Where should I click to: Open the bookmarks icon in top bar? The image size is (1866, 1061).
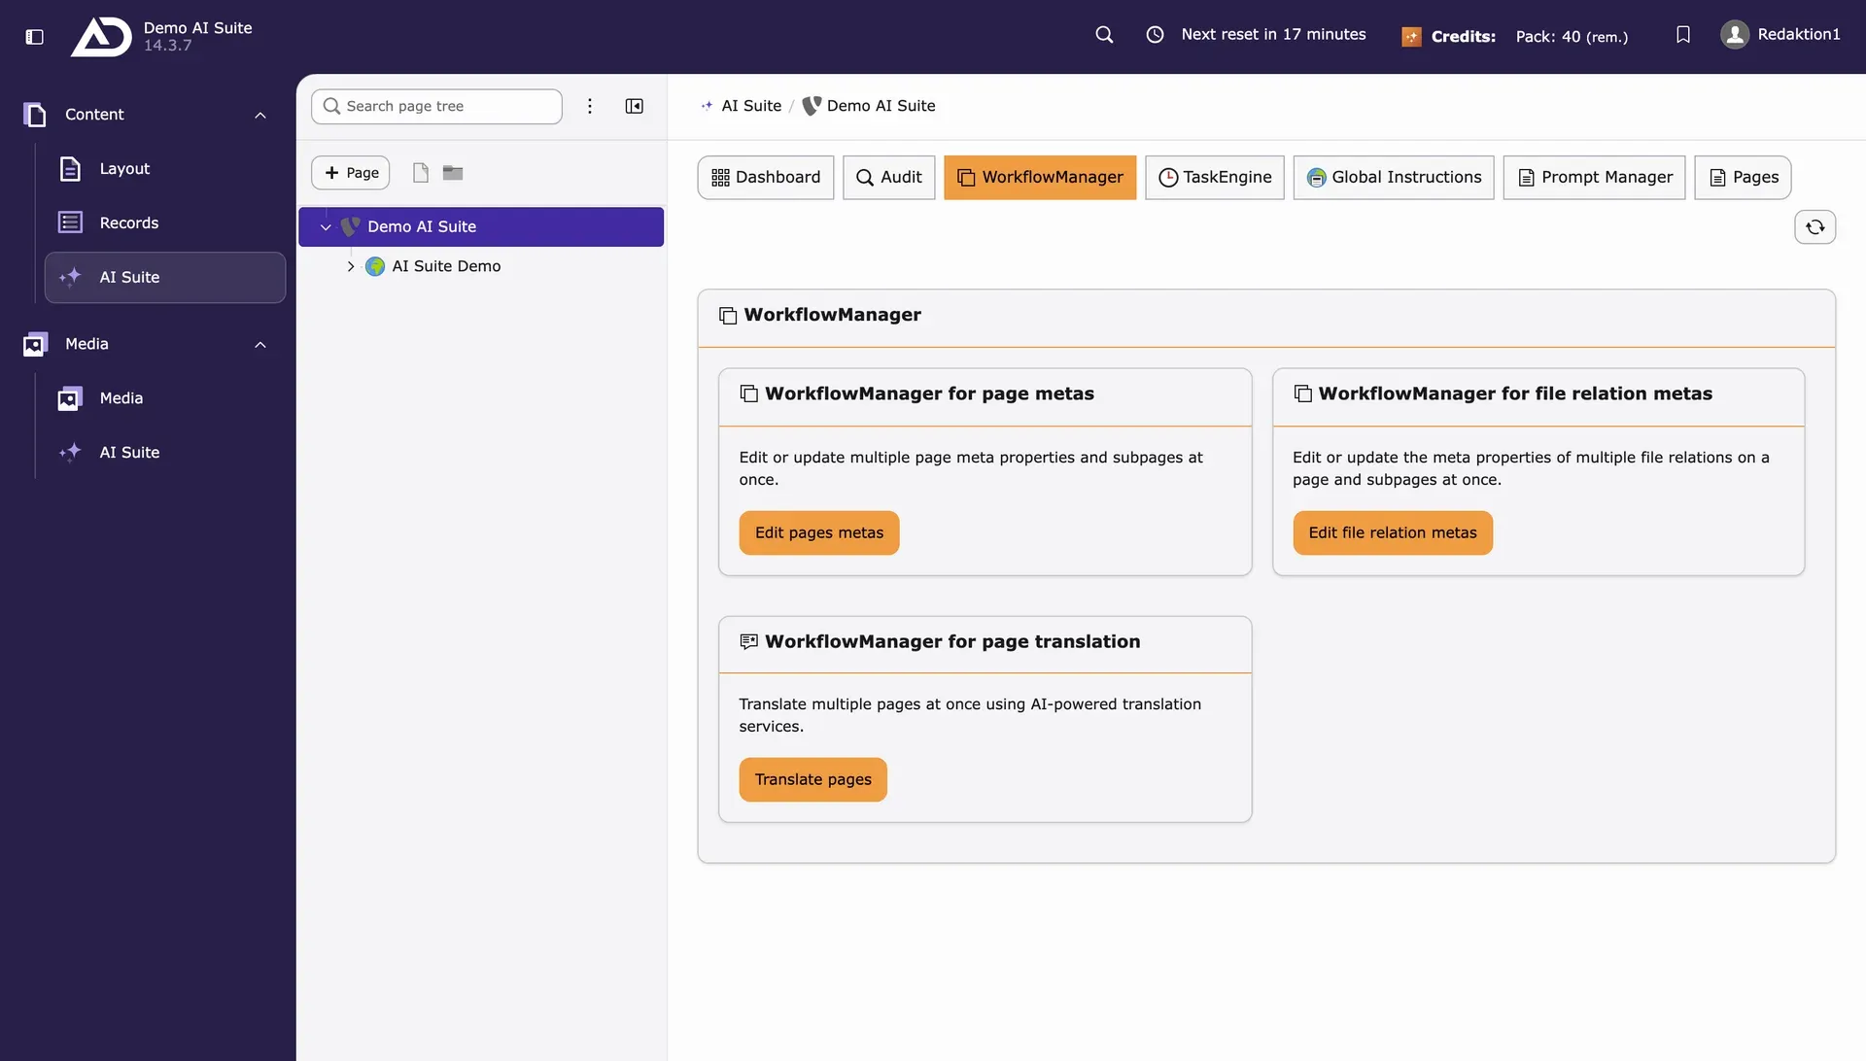[x=1683, y=35]
